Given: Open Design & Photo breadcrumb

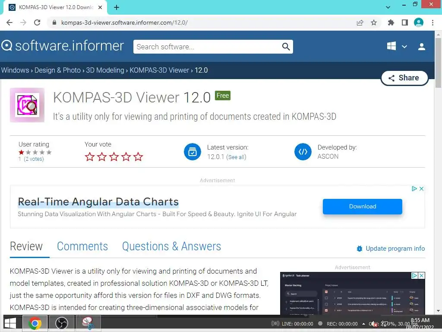Looking at the screenshot, I should point(57,70).
